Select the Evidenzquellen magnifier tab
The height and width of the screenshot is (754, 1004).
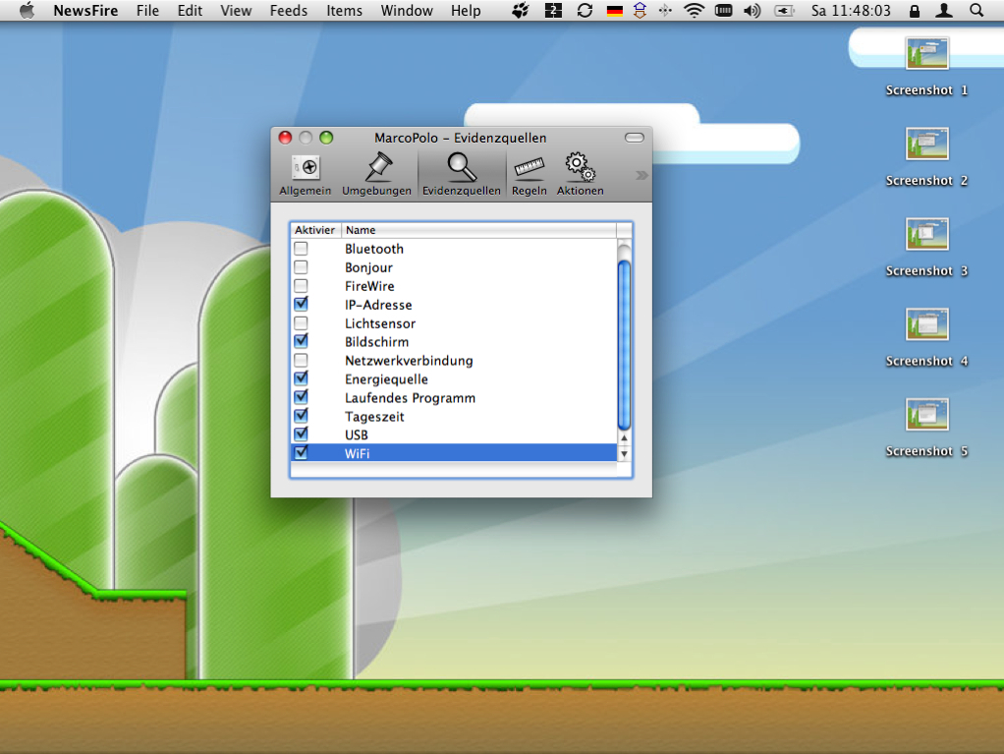pos(461,174)
